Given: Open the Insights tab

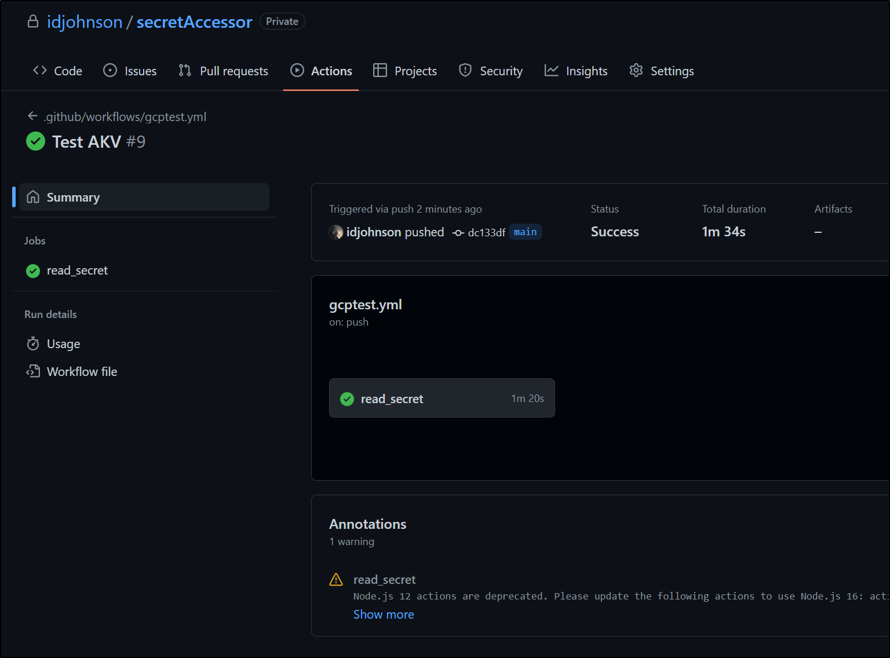Looking at the screenshot, I should click(576, 71).
